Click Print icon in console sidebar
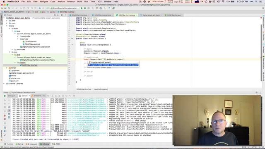The image size is (265, 149). click(x=9, y=114)
